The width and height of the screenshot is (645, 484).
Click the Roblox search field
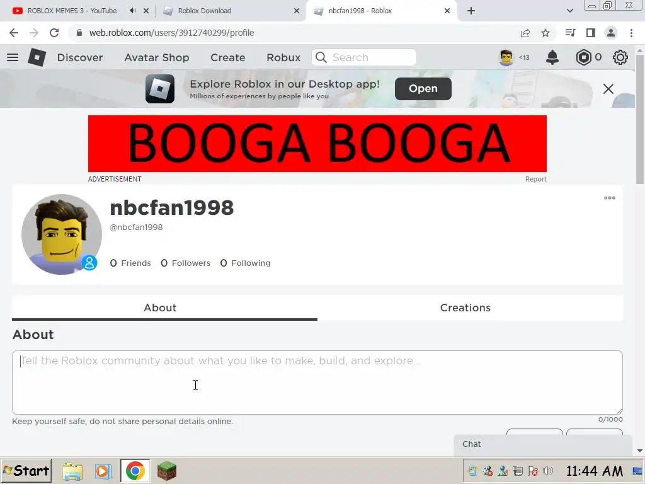pyautogui.click(x=363, y=57)
